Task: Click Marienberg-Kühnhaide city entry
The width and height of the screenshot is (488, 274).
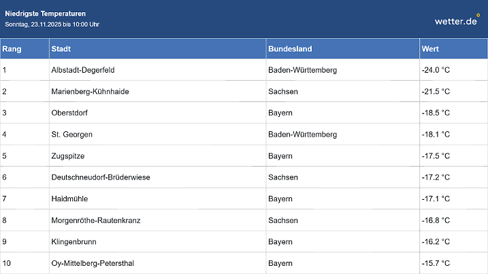Action: 90,92
